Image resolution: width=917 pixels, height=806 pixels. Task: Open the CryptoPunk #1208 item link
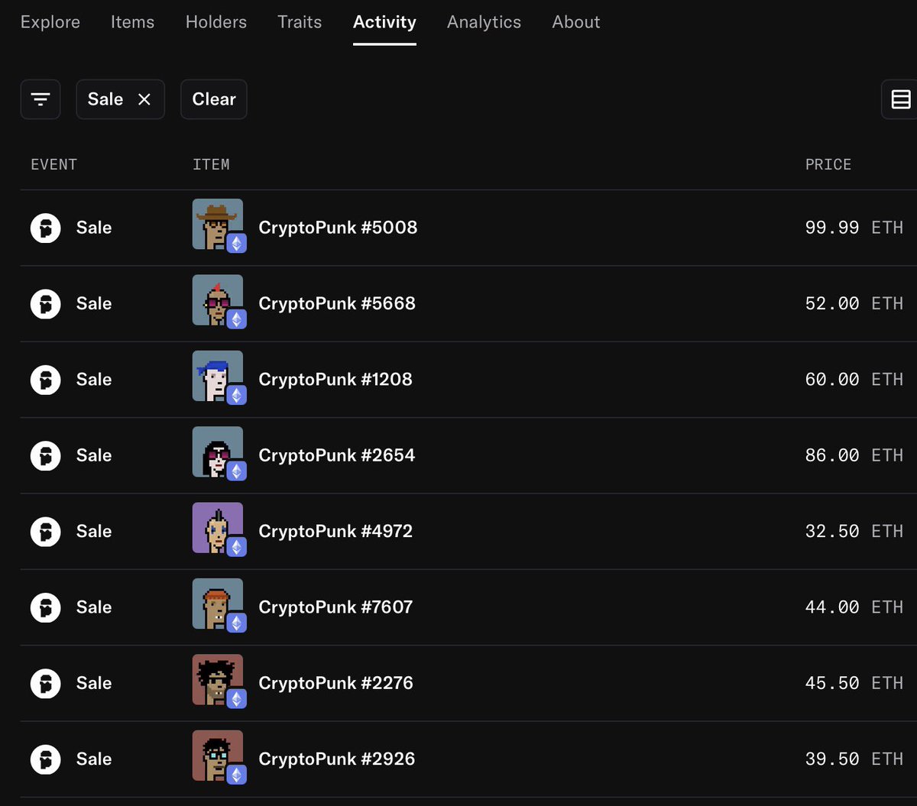point(335,380)
